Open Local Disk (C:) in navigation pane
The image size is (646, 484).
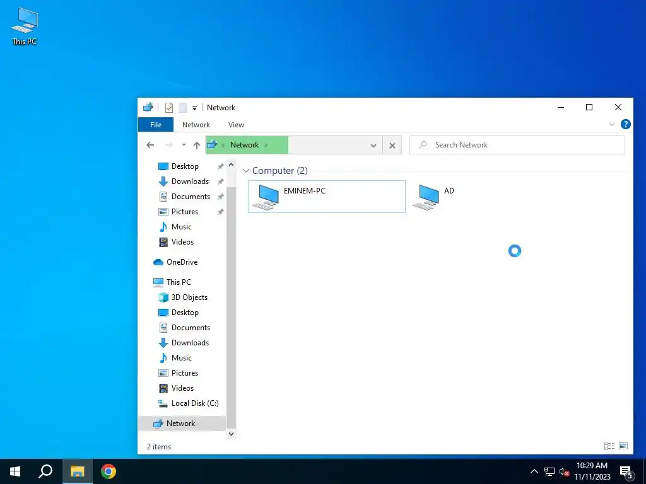[194, 403]
